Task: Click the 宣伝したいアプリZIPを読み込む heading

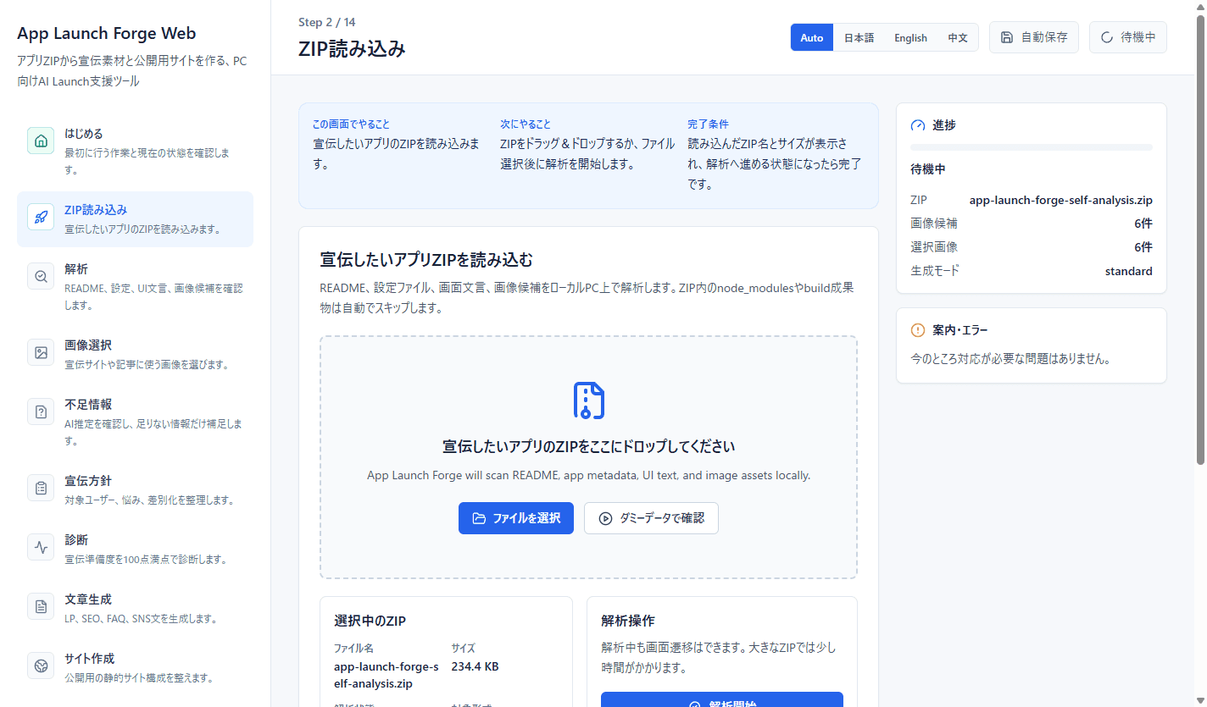Action: (x=426, y=259)
